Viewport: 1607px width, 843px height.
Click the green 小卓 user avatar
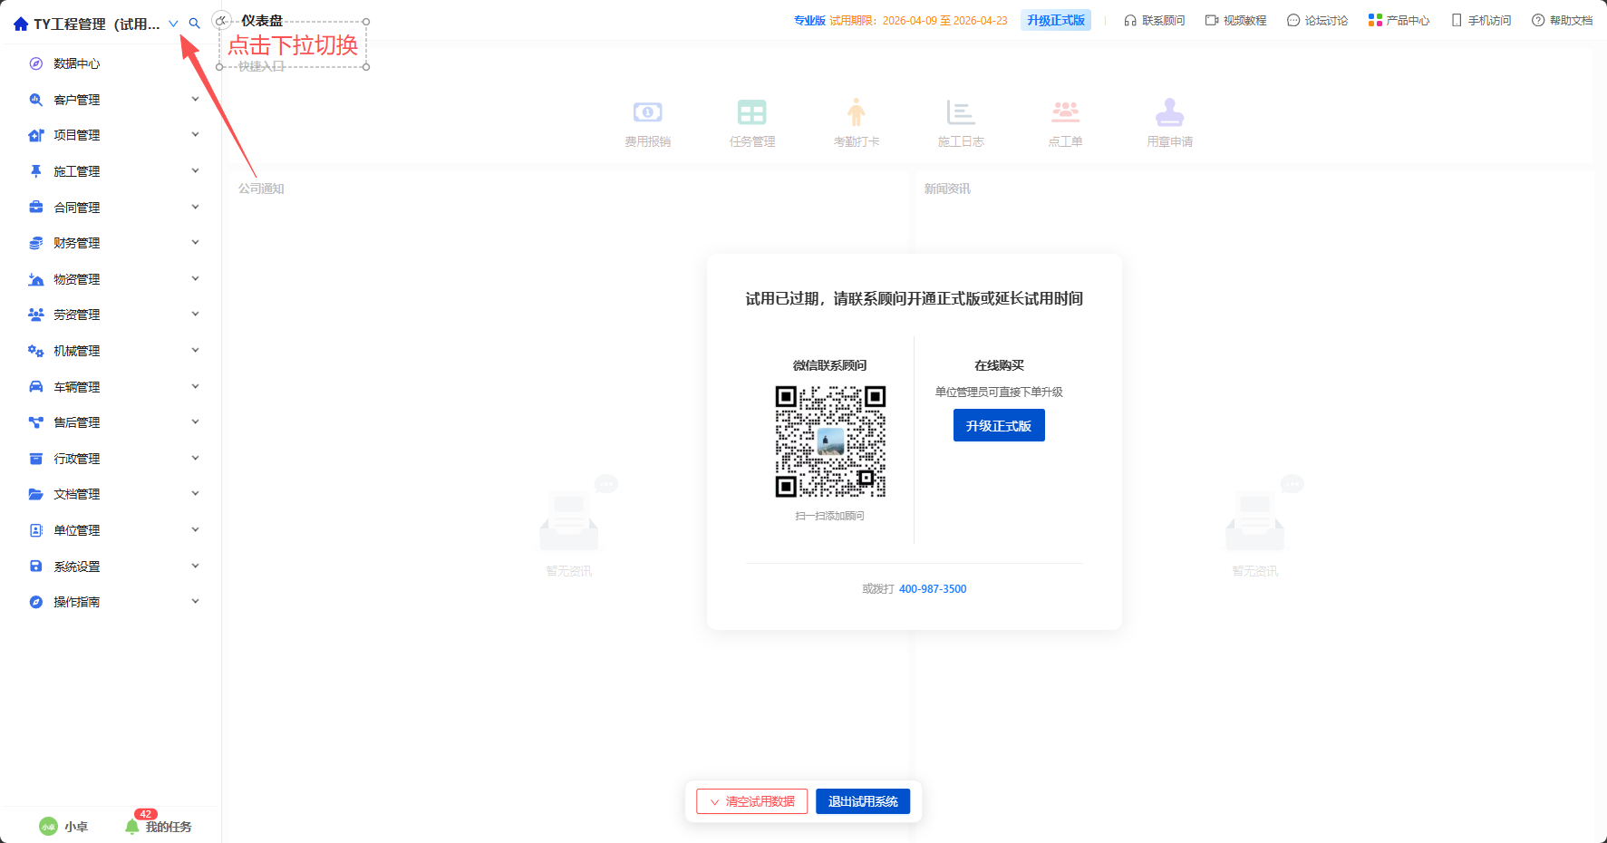click(48, 827)
